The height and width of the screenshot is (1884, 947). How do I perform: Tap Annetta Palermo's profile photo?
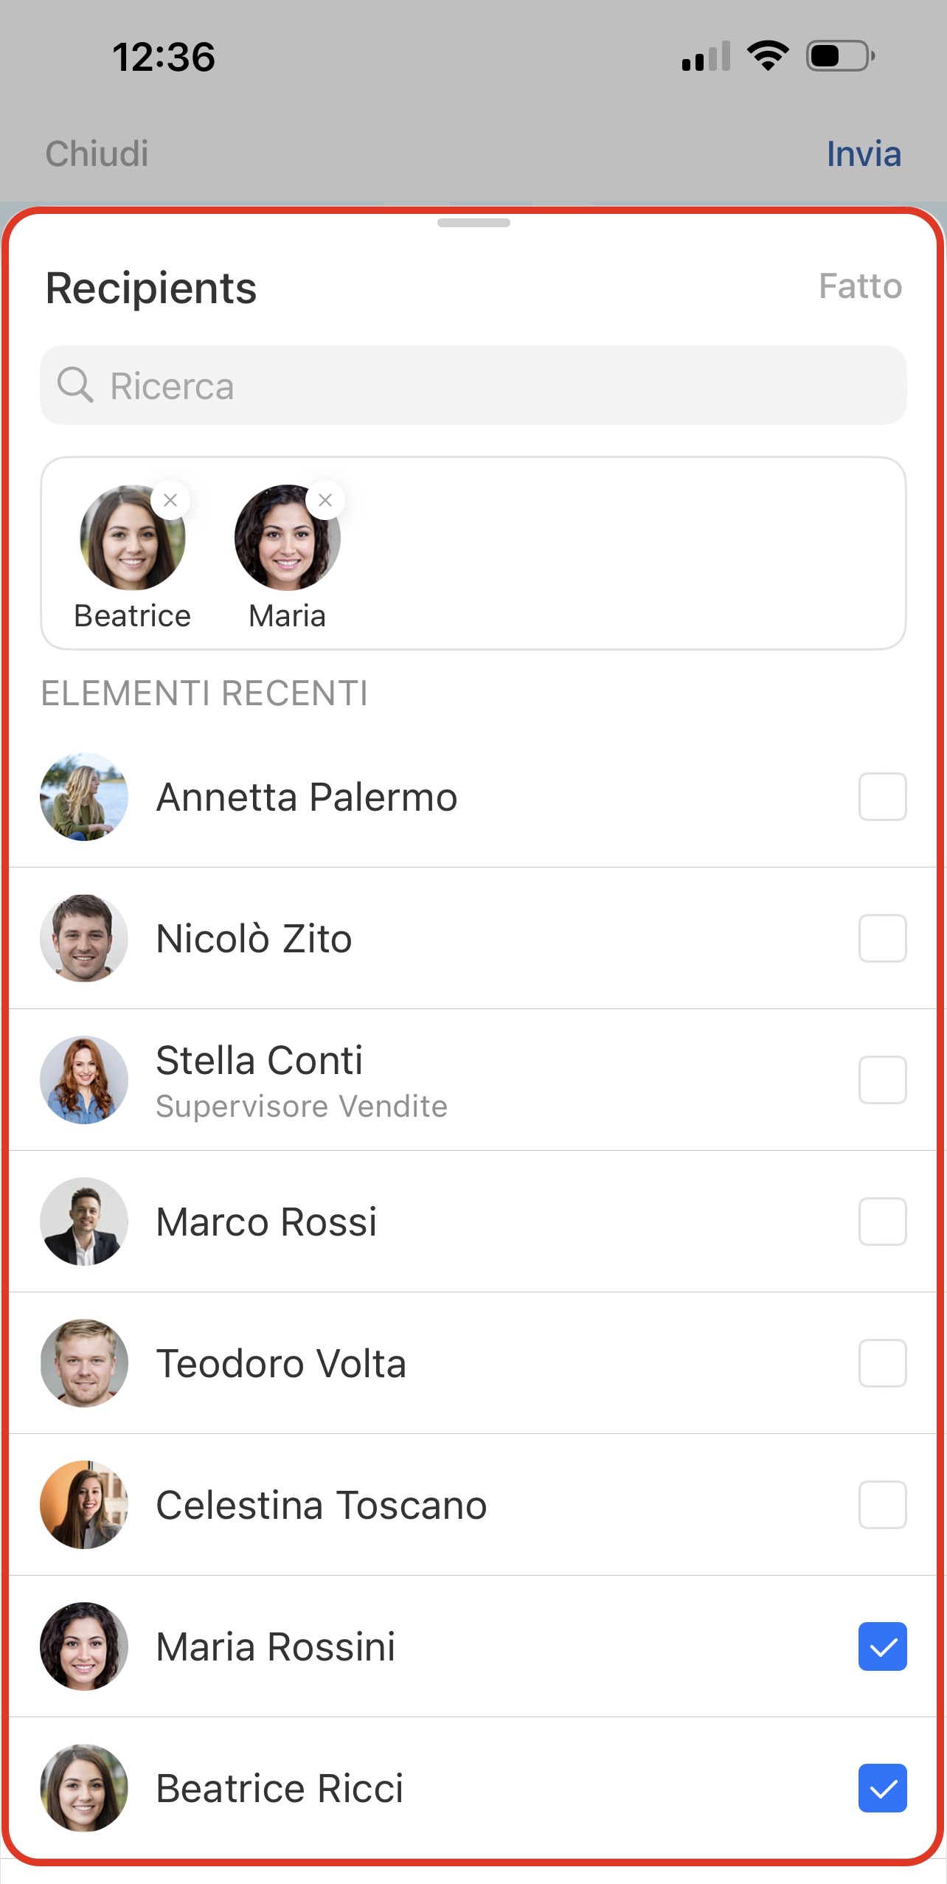tap(84, 797)
